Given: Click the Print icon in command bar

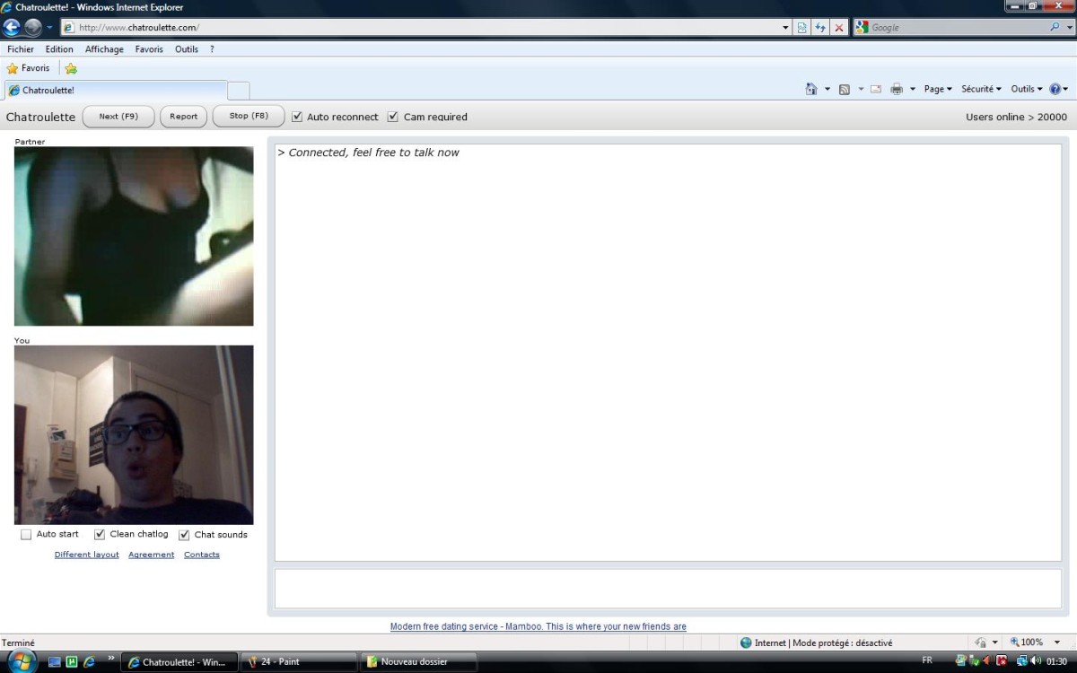Looking at the screenshot, I should pos(896,89).
